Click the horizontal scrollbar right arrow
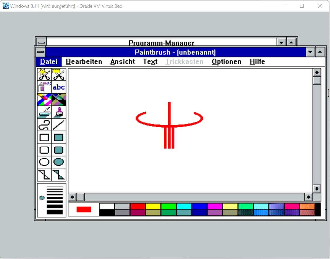330x259 pixels. [x=308, y=197]
